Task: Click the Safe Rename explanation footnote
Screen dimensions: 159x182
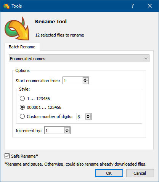Action: coord(75,164)
